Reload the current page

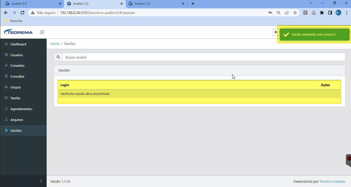tap(22, 13)
